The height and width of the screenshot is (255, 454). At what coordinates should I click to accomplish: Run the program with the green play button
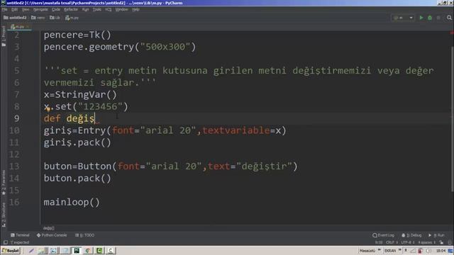point(421,18)
